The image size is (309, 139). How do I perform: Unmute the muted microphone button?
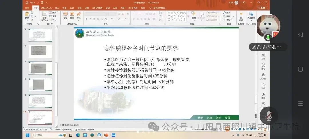click(x=268, y=115)
